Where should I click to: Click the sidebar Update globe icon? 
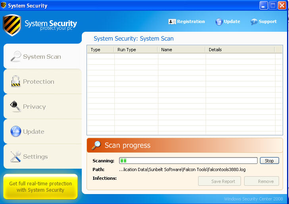click(15, 131)
